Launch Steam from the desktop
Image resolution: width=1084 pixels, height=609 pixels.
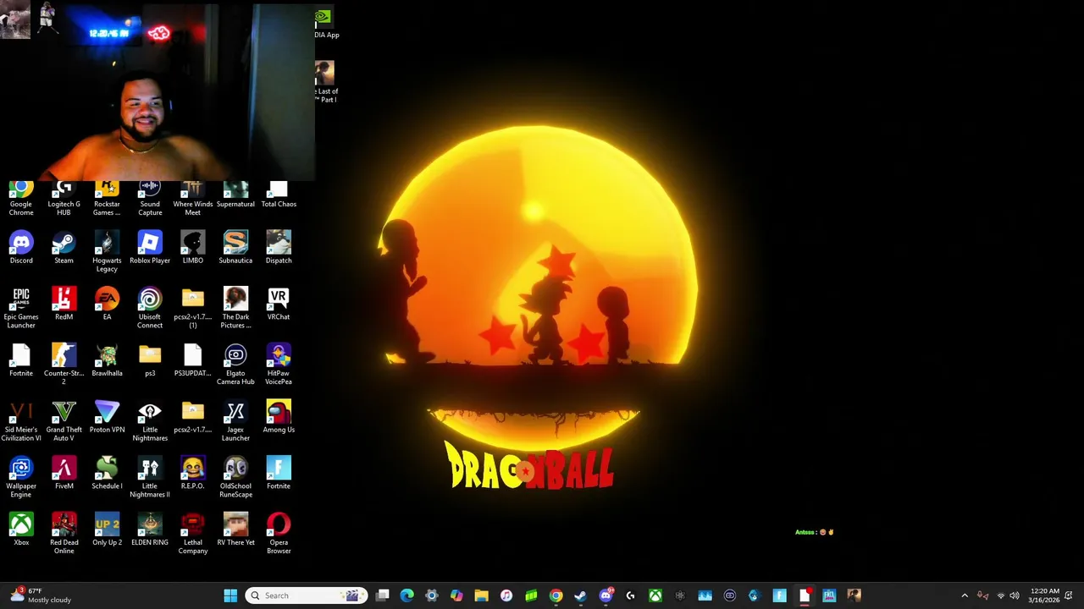(x=64, y=248)
